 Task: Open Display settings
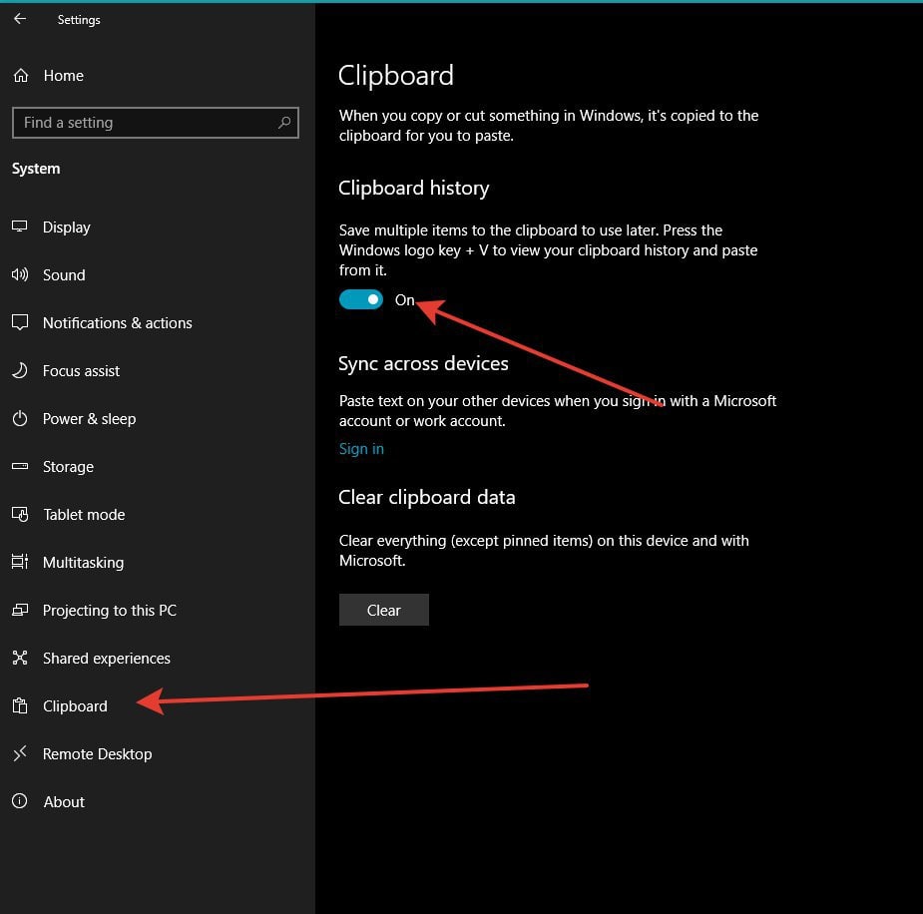tap(67, 228)
